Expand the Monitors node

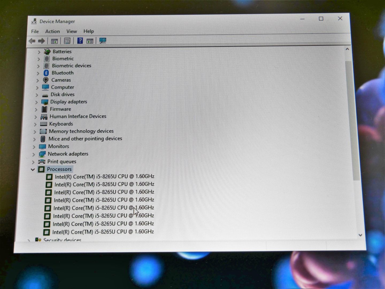(x=34, y=147)
